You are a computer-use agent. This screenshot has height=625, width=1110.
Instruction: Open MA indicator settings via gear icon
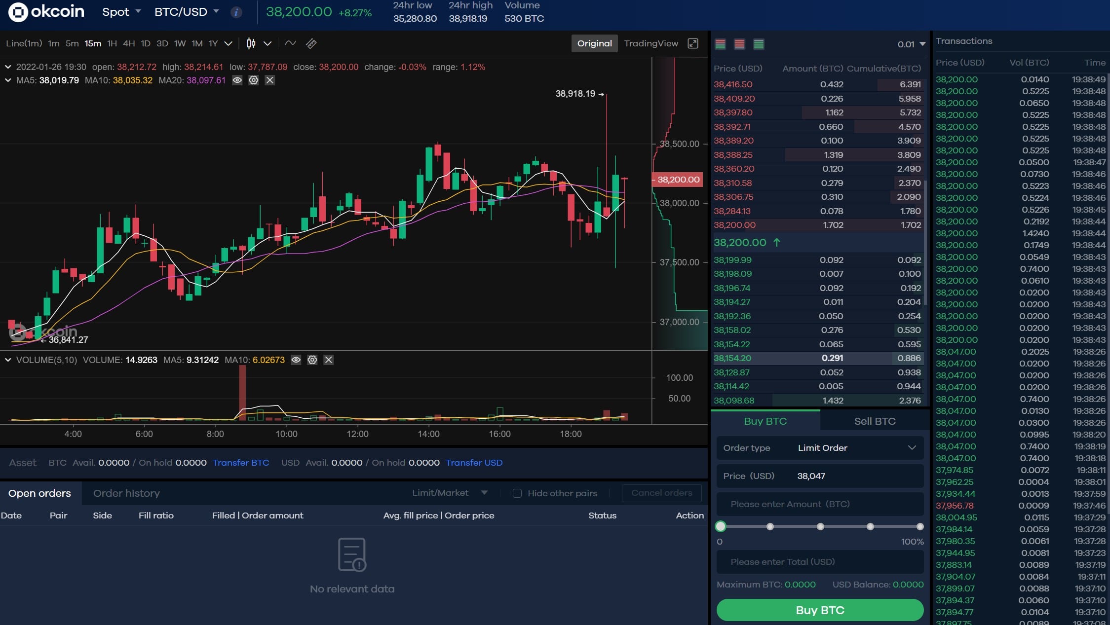coord(254,80)
